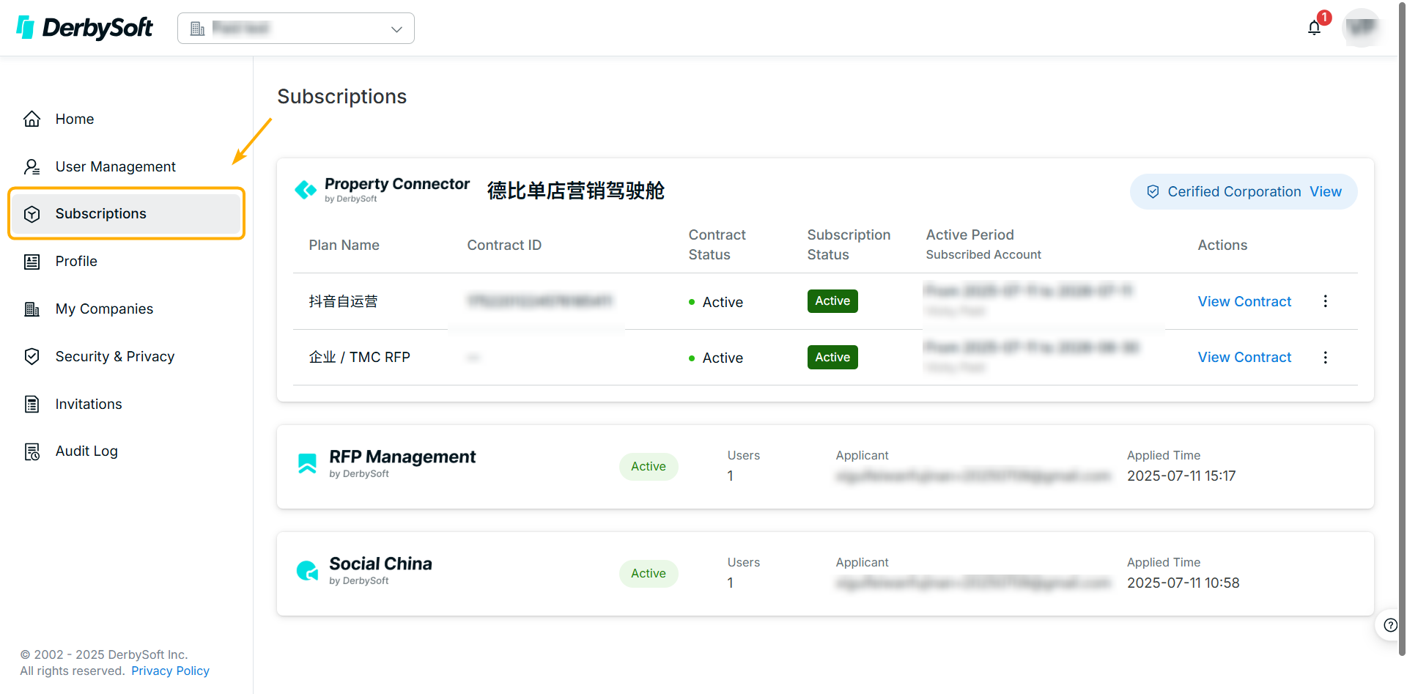Open the Privacy Policy link
The height and width of the screenshot is (694, 1407).
(x=170, y=671)
